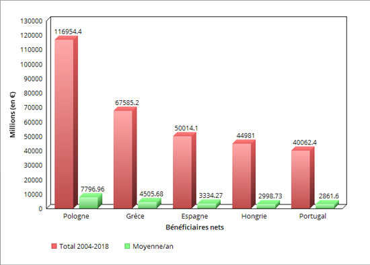This screenshot has height=265, width=370.
Task: Click Grèce's green average bar
Action: [x=147, y=205]
